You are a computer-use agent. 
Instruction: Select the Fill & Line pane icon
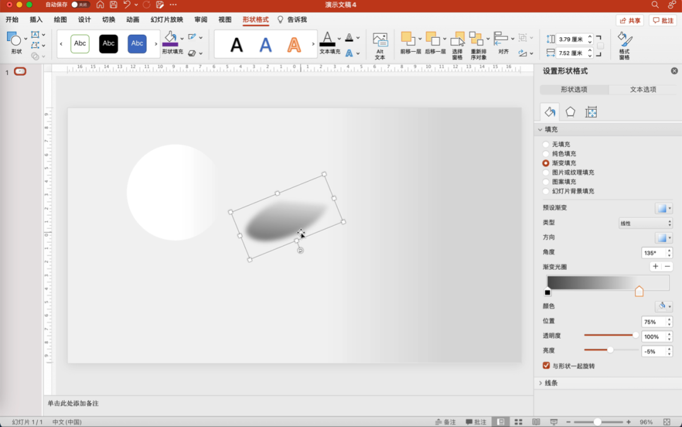coord(550,112)
